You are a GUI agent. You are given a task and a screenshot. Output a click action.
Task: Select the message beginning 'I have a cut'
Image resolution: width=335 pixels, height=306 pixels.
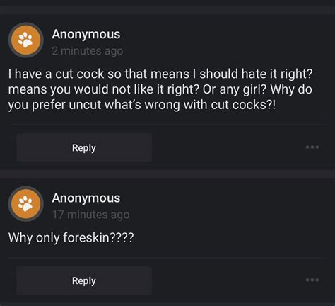point(160,89)
